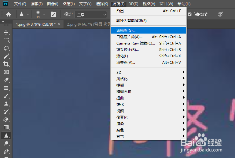
Task: Open the 编辑(E) menu
Action: point(36,4)
